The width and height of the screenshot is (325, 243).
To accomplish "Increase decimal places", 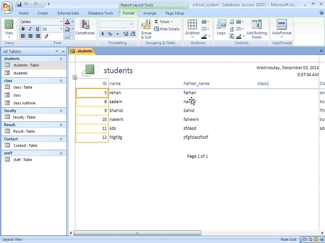I will [x=126, y=34].
